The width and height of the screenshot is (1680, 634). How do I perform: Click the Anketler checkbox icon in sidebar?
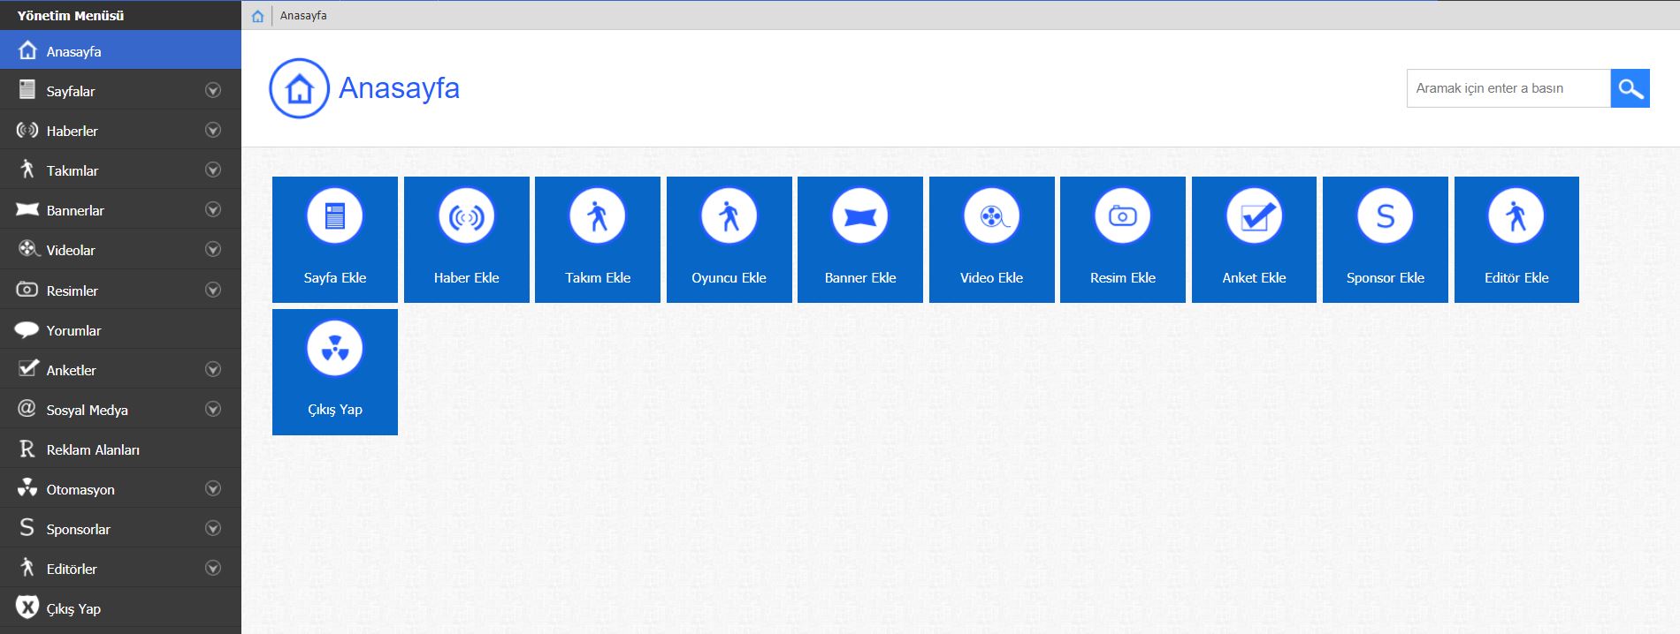point(28,368)
